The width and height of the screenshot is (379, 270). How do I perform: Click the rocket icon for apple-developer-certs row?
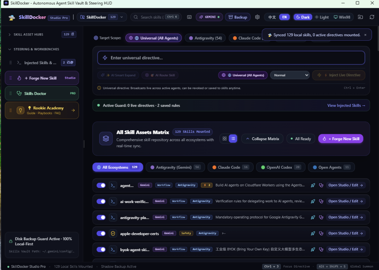point(313,233)
